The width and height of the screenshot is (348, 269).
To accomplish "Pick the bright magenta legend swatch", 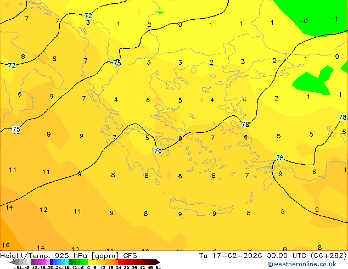I will (44, 262).
